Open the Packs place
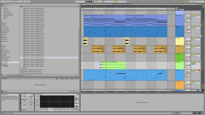The height and width of the screenshot is (115, 205). (x=4, y=47)
